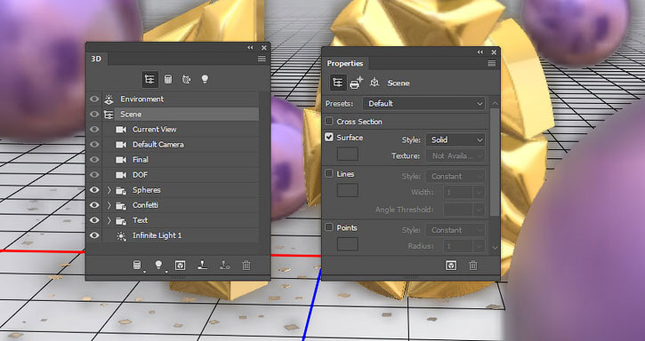645x341 pixels.
Task: Enable the Lines checkbox
Action: coord(329,173)
